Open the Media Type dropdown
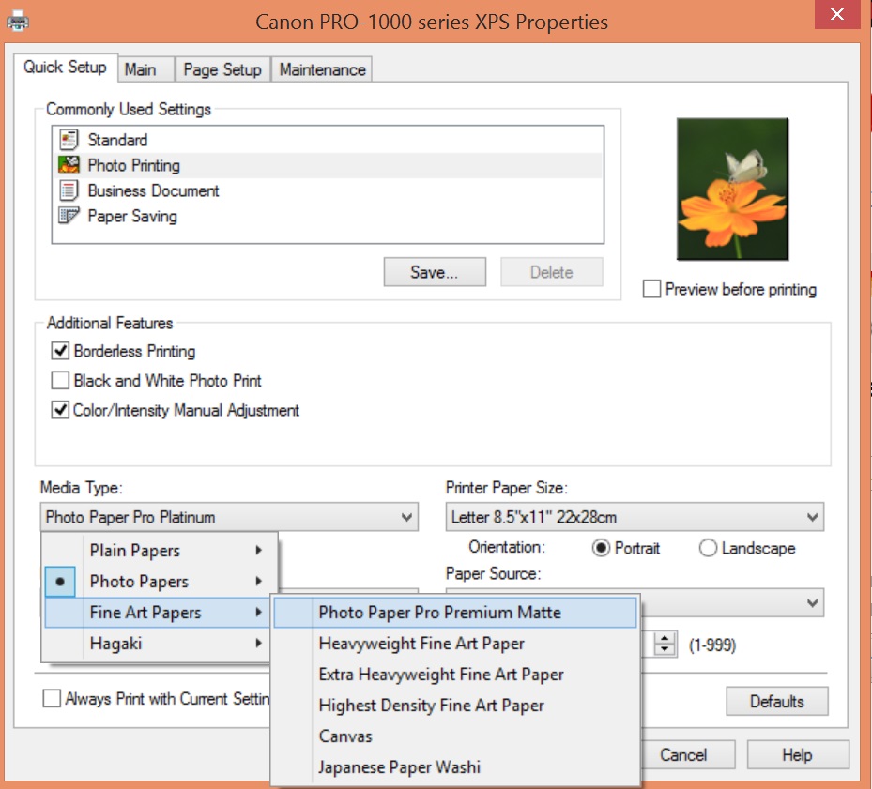Image resolution: width=872 pixels, height=789 pixels. pyautogui.click(x=229, y=517)
